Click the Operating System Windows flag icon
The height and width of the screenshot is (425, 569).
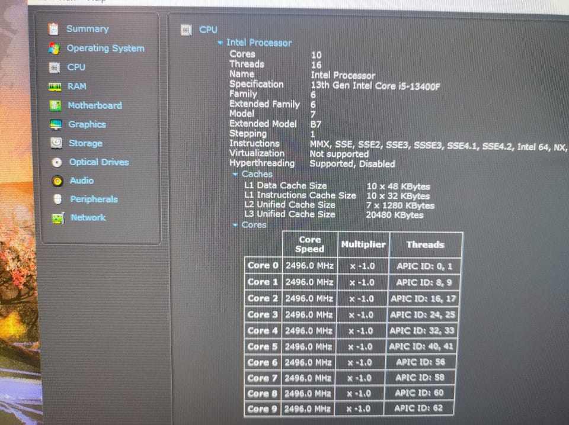pyautogui.click(x=54, y=49)
